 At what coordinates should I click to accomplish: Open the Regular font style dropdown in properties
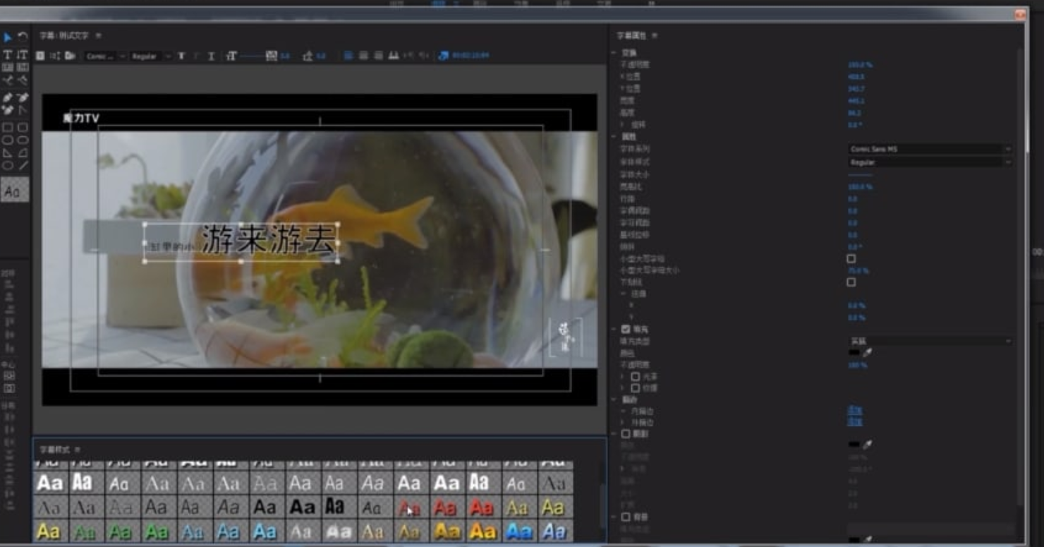[x=929, y=162]
